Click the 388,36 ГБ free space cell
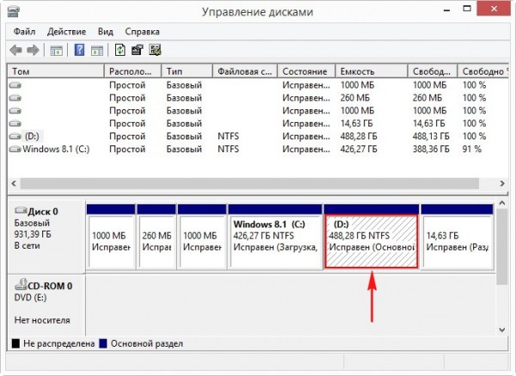 point(431,149)
